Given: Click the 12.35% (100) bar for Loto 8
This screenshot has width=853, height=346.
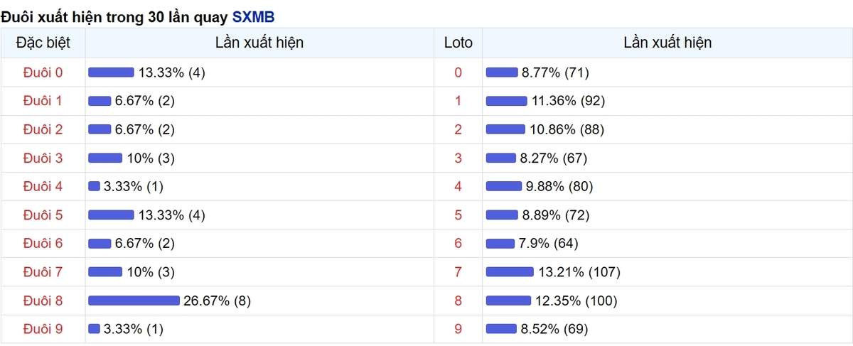Looking at the screenshot, I should (x=508, y=301).
